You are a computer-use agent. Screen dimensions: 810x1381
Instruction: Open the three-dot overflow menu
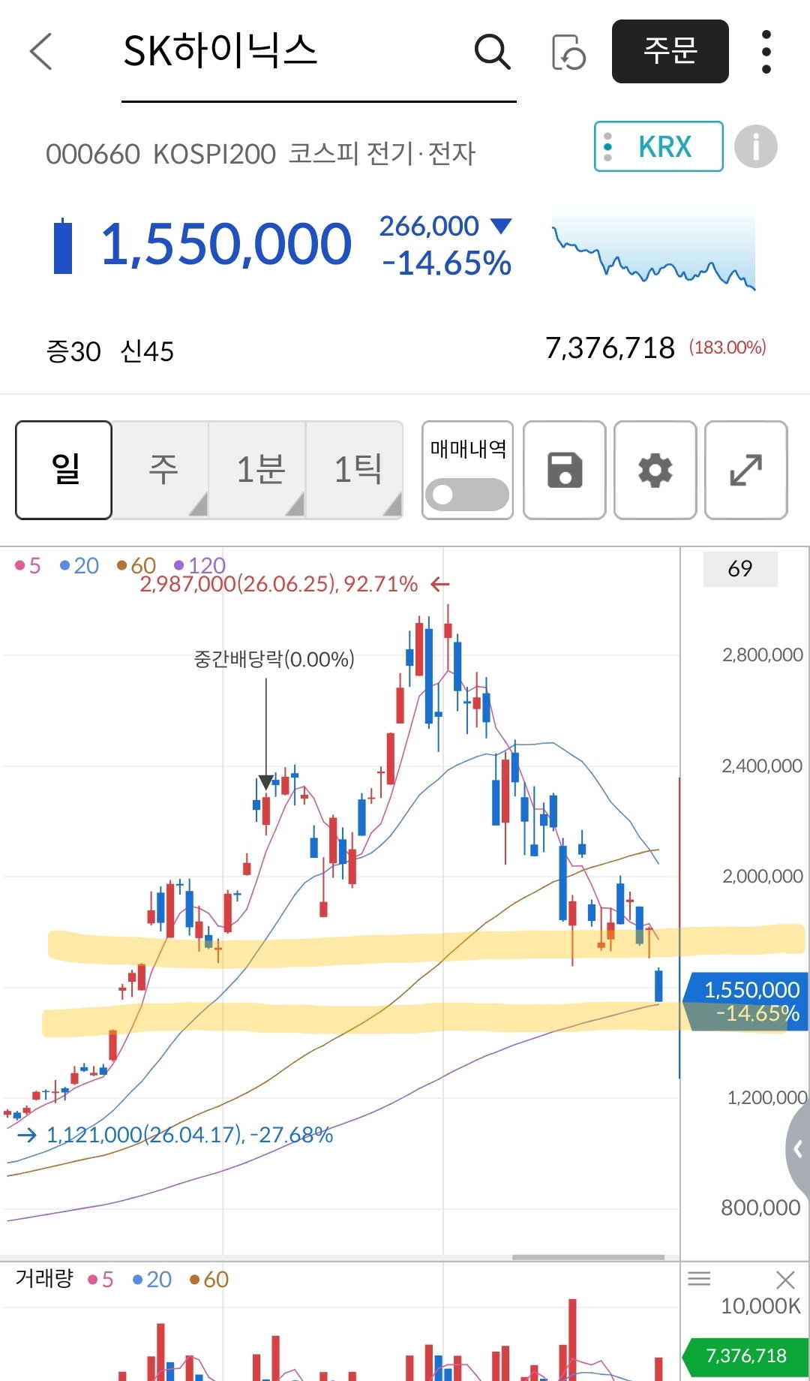tap(766, 52)
